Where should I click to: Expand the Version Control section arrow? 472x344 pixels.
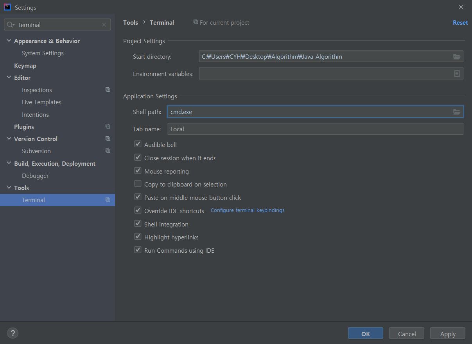pyautogui.click(x=9, y=139)
